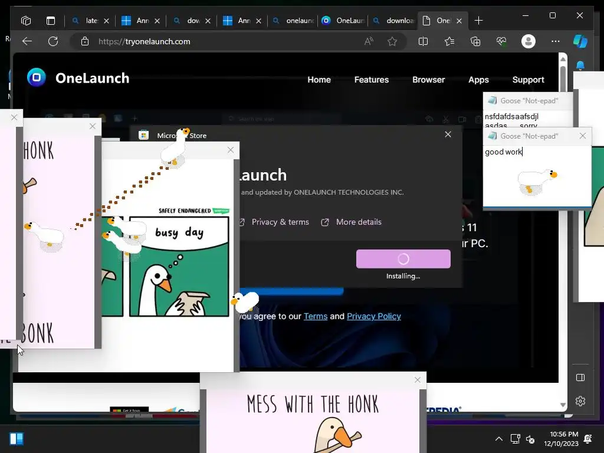Open Edge sidebar settings gear

point(580,401)
